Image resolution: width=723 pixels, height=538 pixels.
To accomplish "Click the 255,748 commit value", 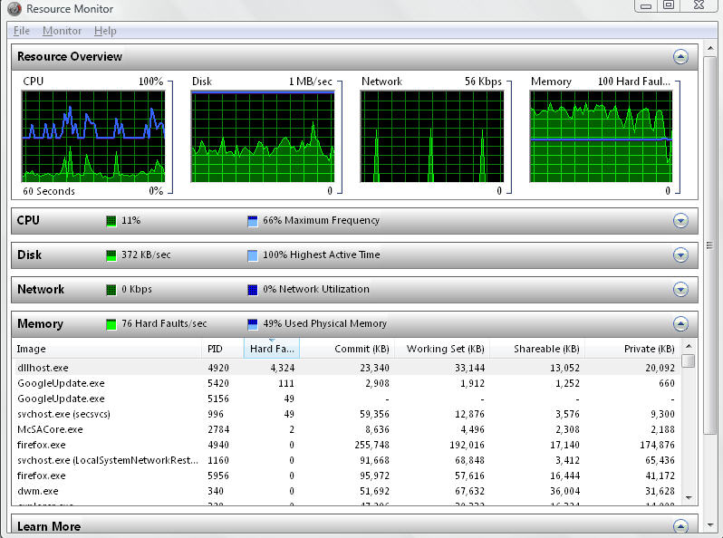I will (x=372, y=445).
